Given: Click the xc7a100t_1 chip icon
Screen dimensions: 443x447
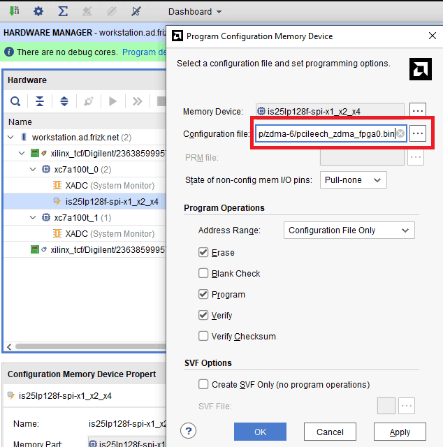Looking at the screenshot, I should pos(45,217).
